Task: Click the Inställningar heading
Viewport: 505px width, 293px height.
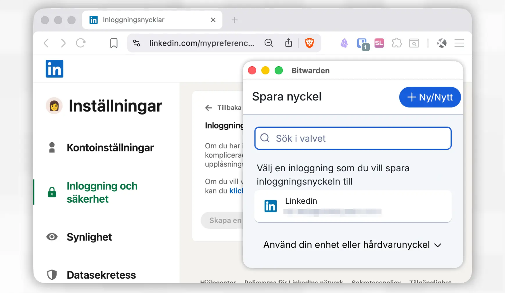Action: (115, 106)
